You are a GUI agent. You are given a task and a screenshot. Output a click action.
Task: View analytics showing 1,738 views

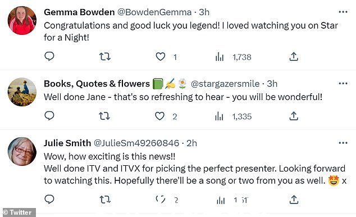(234, 57)
